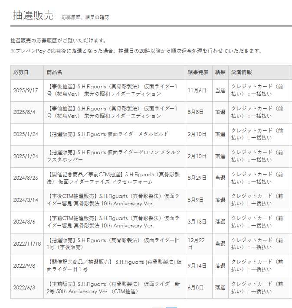Click the 応募日 column header

pos(21,72)
